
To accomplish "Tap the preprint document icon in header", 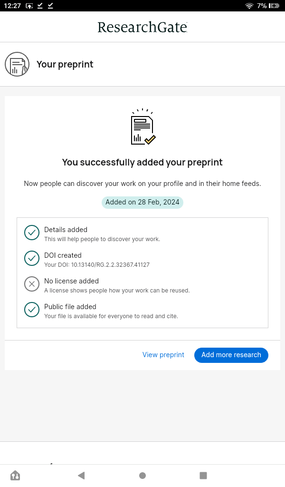I will coord(17,64).
